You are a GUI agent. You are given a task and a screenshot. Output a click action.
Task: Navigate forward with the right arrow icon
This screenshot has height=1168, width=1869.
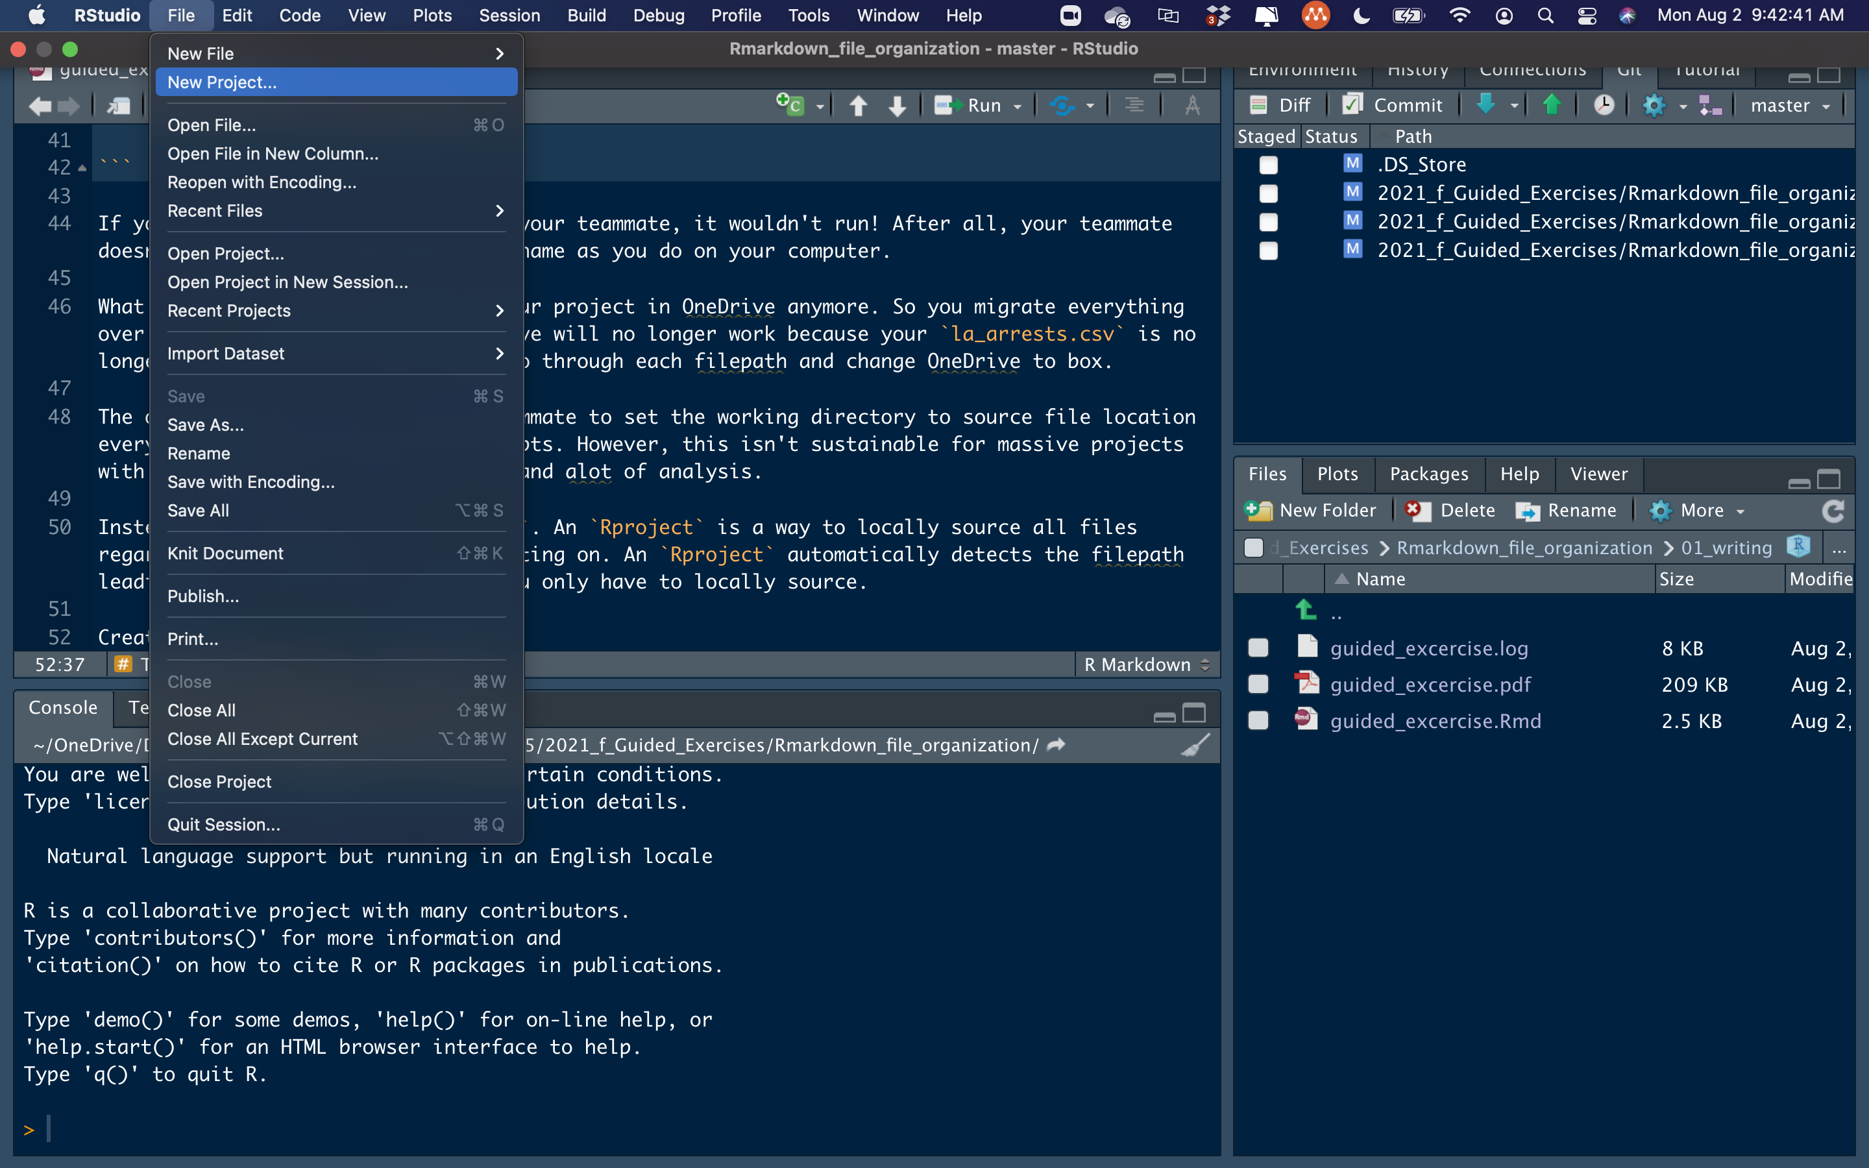tap(69, 106)
